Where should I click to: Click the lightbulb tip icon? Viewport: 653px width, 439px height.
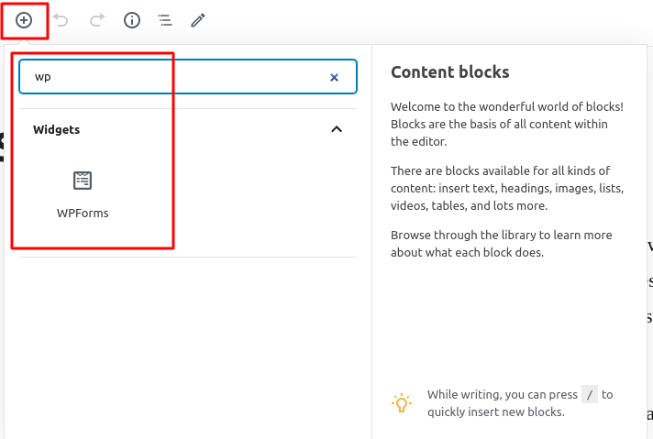pos(401,403)
